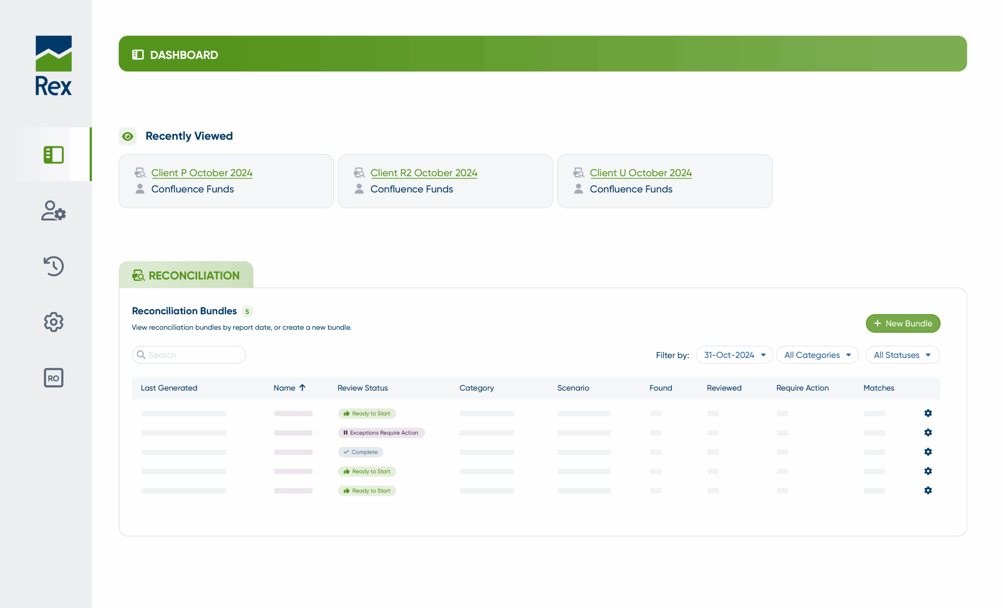
Task: Open the history clock sidebar icon
Action: 53,266
